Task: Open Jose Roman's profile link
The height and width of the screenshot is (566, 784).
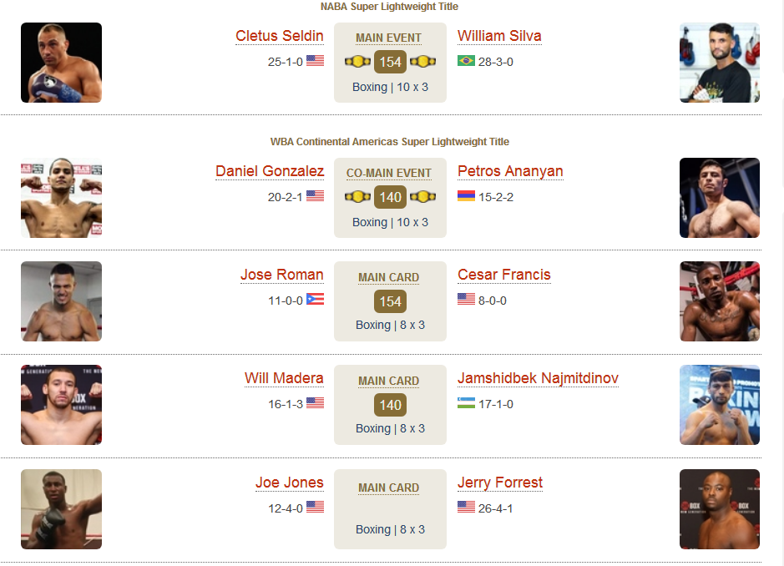Action: pos(282,275)
